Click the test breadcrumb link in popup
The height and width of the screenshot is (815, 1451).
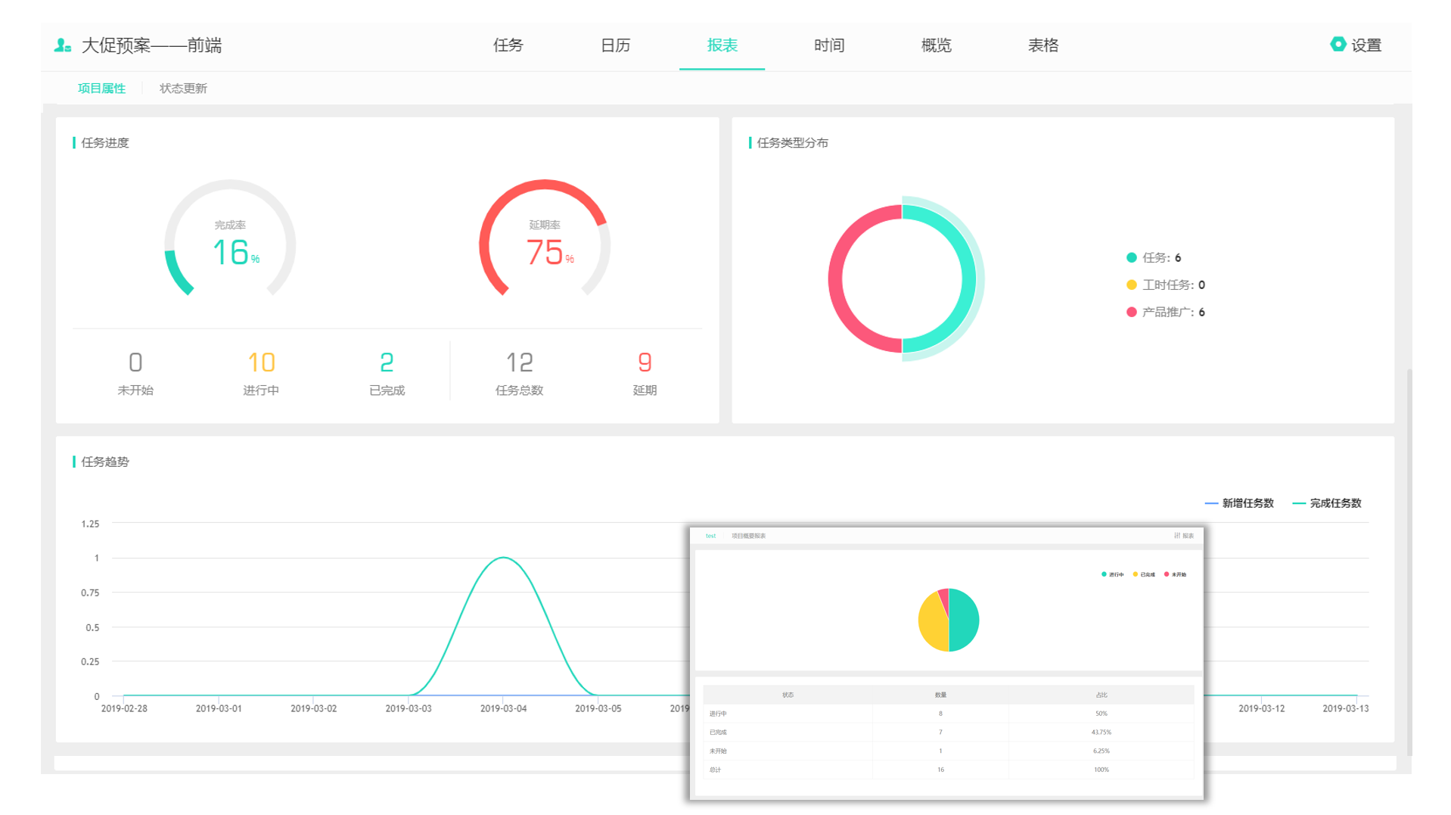point(710,536)
